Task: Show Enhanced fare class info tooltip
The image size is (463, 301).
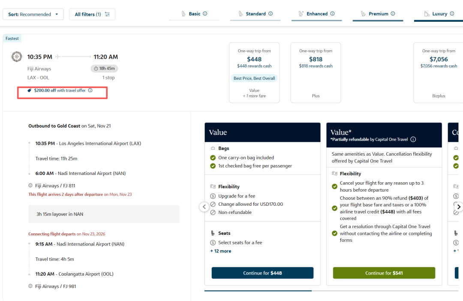Action: click(333, 14)
